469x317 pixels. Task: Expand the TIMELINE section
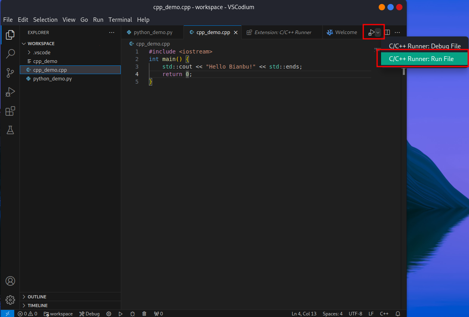click(37, 306)
